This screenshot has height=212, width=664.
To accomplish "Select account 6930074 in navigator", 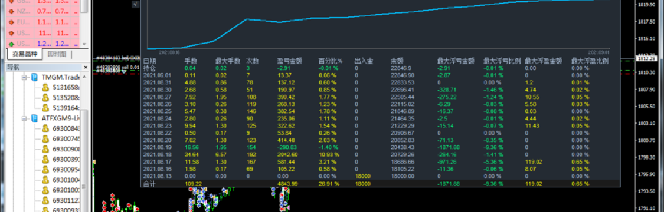I will point(67,139).
